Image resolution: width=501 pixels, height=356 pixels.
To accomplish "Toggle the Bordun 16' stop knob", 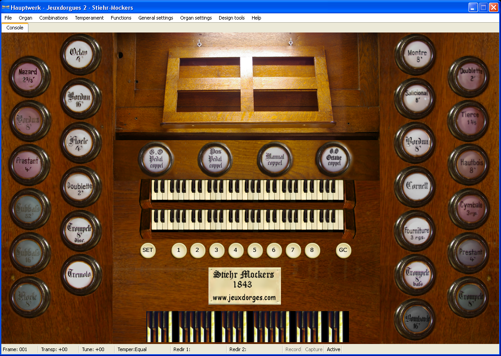I will [x=81, y=98].
